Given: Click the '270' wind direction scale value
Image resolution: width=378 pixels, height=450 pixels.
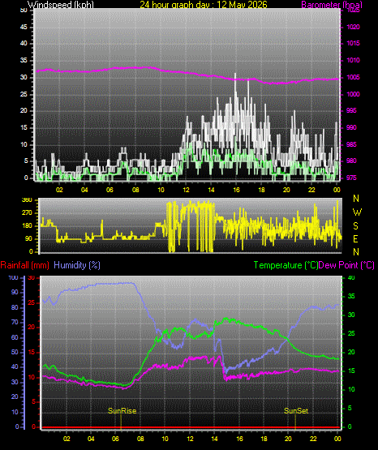Looking at the screenshot, I should [x=27, y=213].
